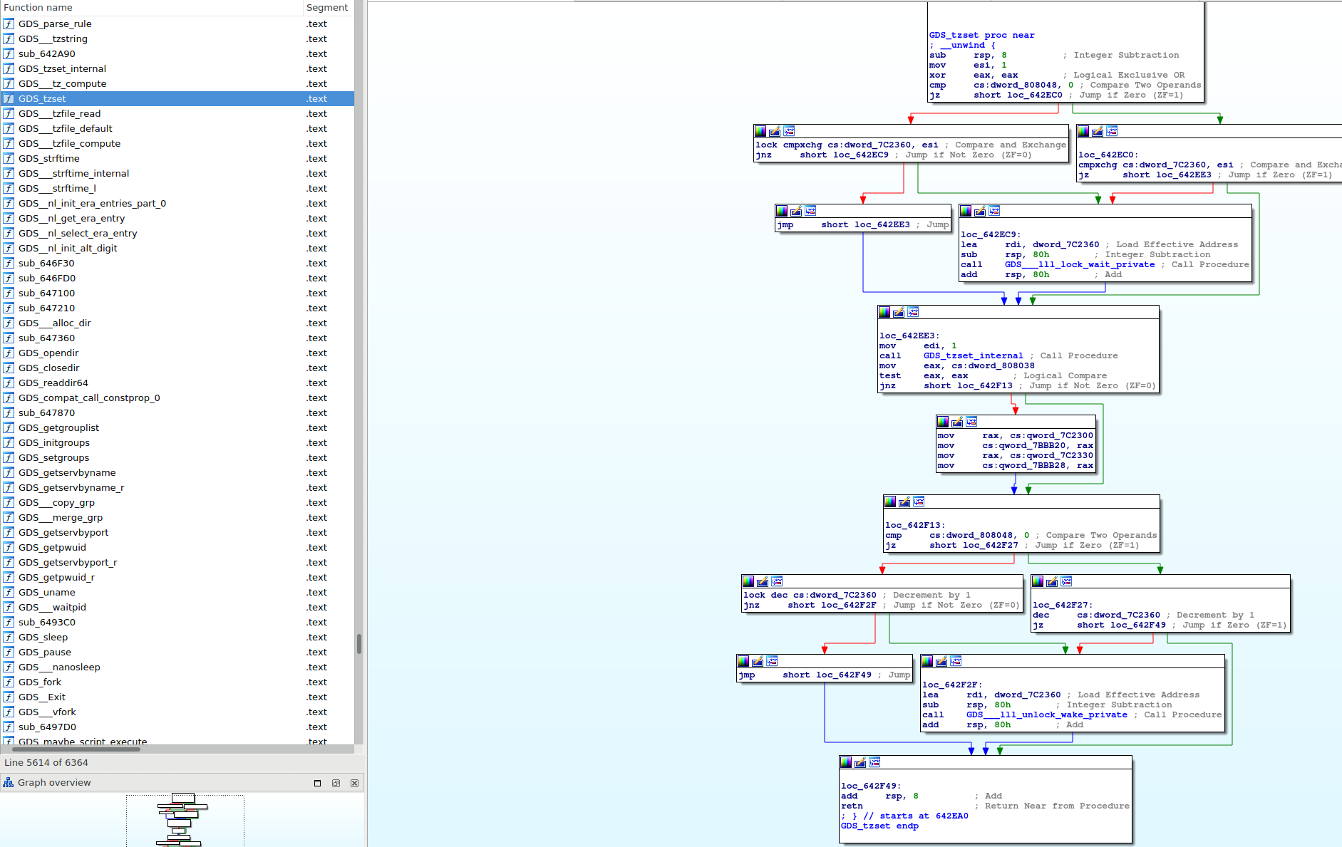Click color icon on mov rax qword_7C2300 node
This screenshot has width=1342, height=847.
coord(943,422)
